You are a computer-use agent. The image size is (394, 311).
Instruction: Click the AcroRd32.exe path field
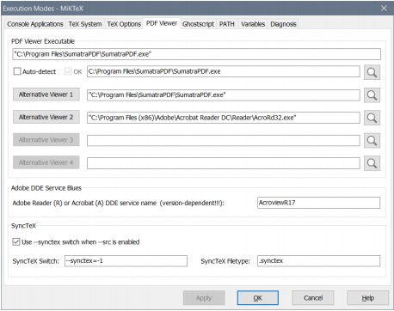pyautogui.click(x=224, y=118)
